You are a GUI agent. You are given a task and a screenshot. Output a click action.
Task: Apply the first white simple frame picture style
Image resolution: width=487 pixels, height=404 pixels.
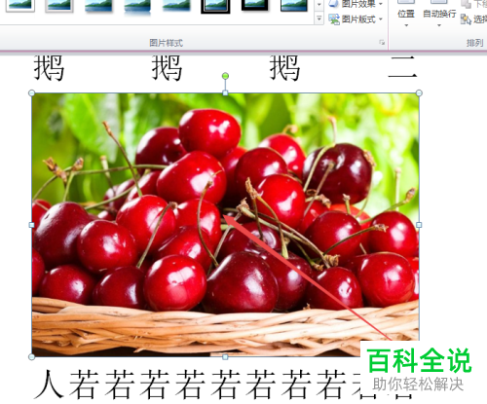20,6
